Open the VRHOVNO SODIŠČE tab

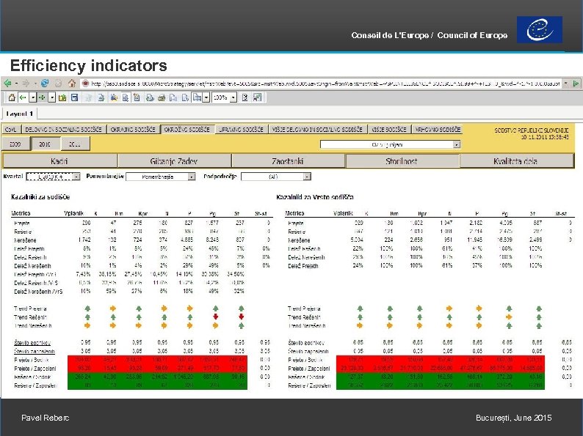pyautogui.click(x=438, y=130)
